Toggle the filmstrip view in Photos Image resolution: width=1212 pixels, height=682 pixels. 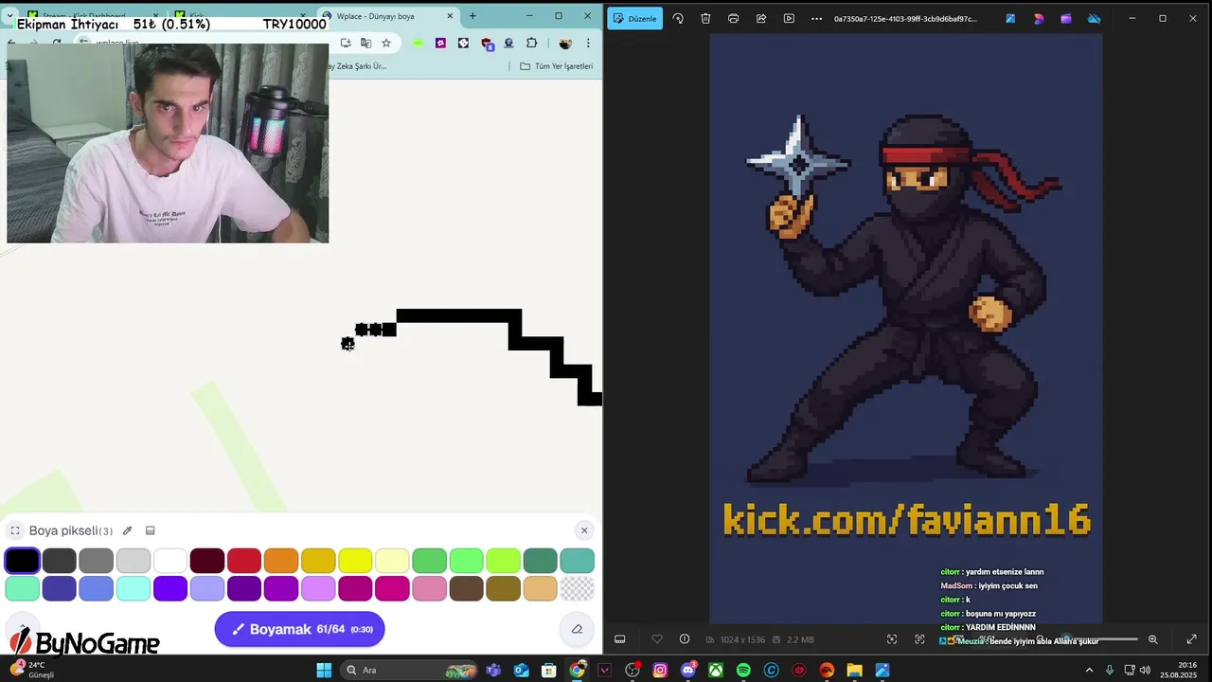point(620,639)
